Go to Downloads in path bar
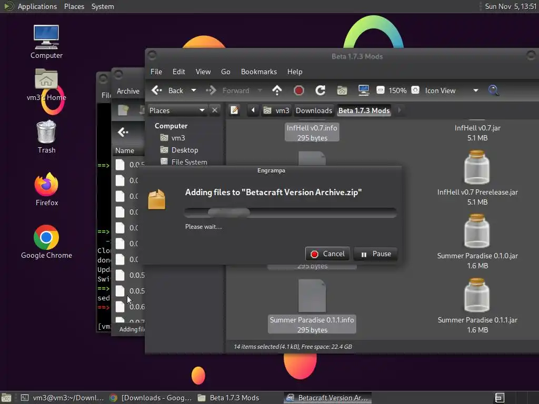Viewport: 539px width, 404px height. pos(314,110)
